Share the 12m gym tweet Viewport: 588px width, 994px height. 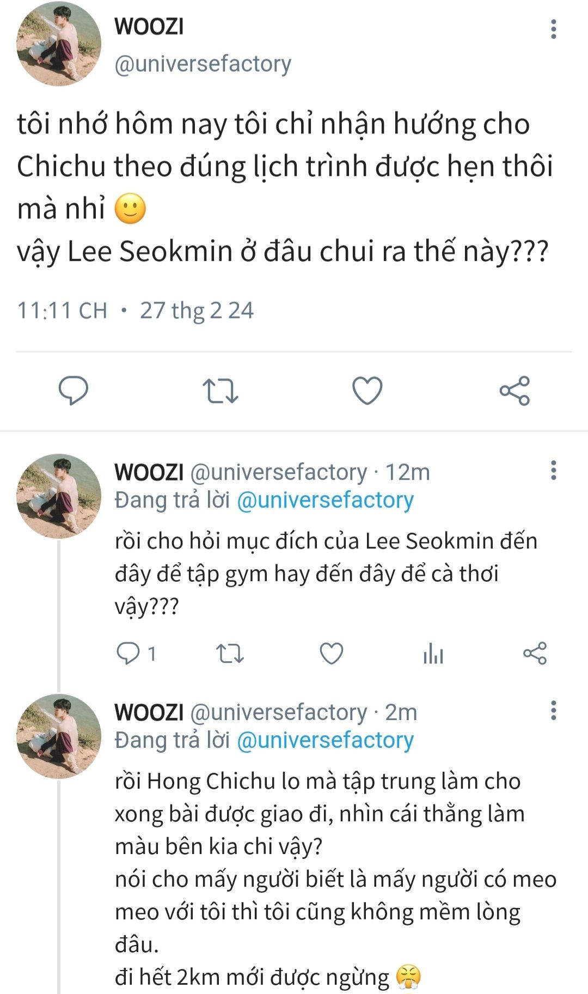pyautogui.click(x=535, y=653)
